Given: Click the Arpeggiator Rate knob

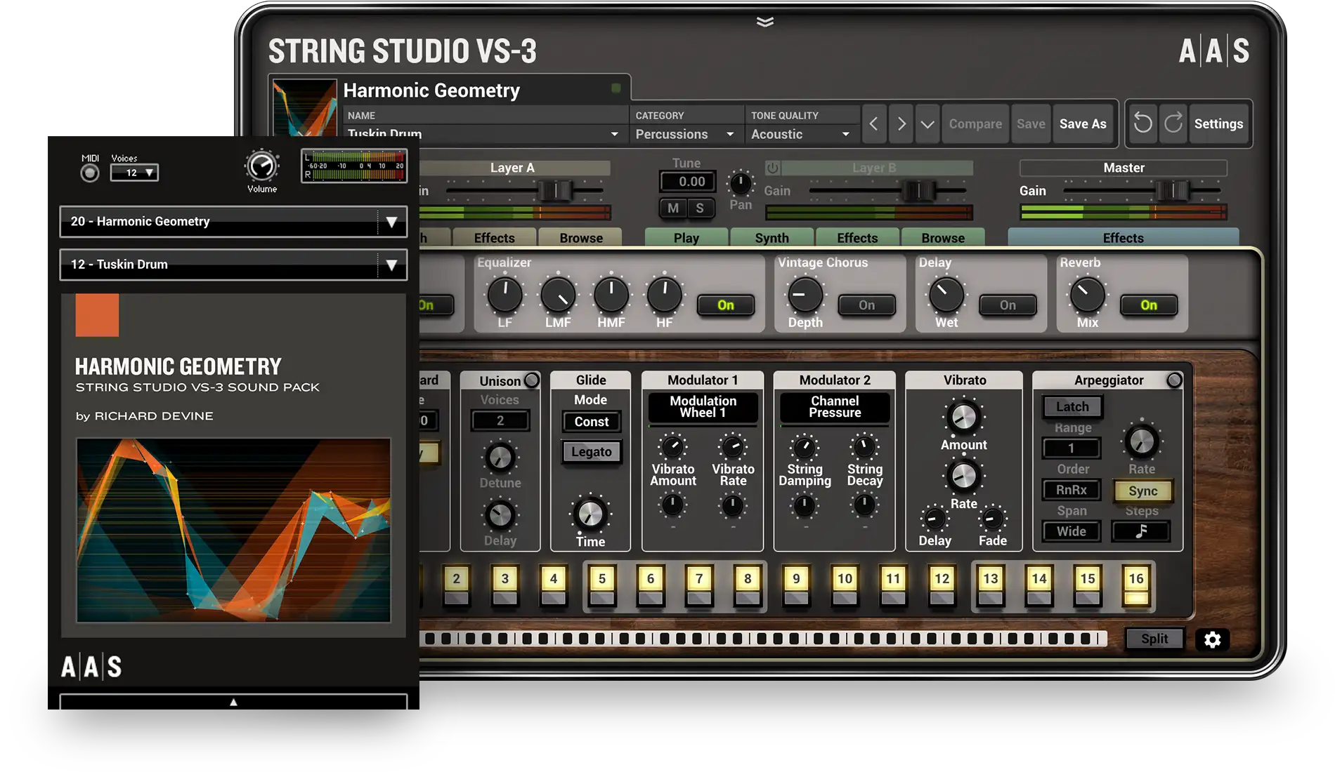Looking at the screenshot, I should (x=1142, y=441).
